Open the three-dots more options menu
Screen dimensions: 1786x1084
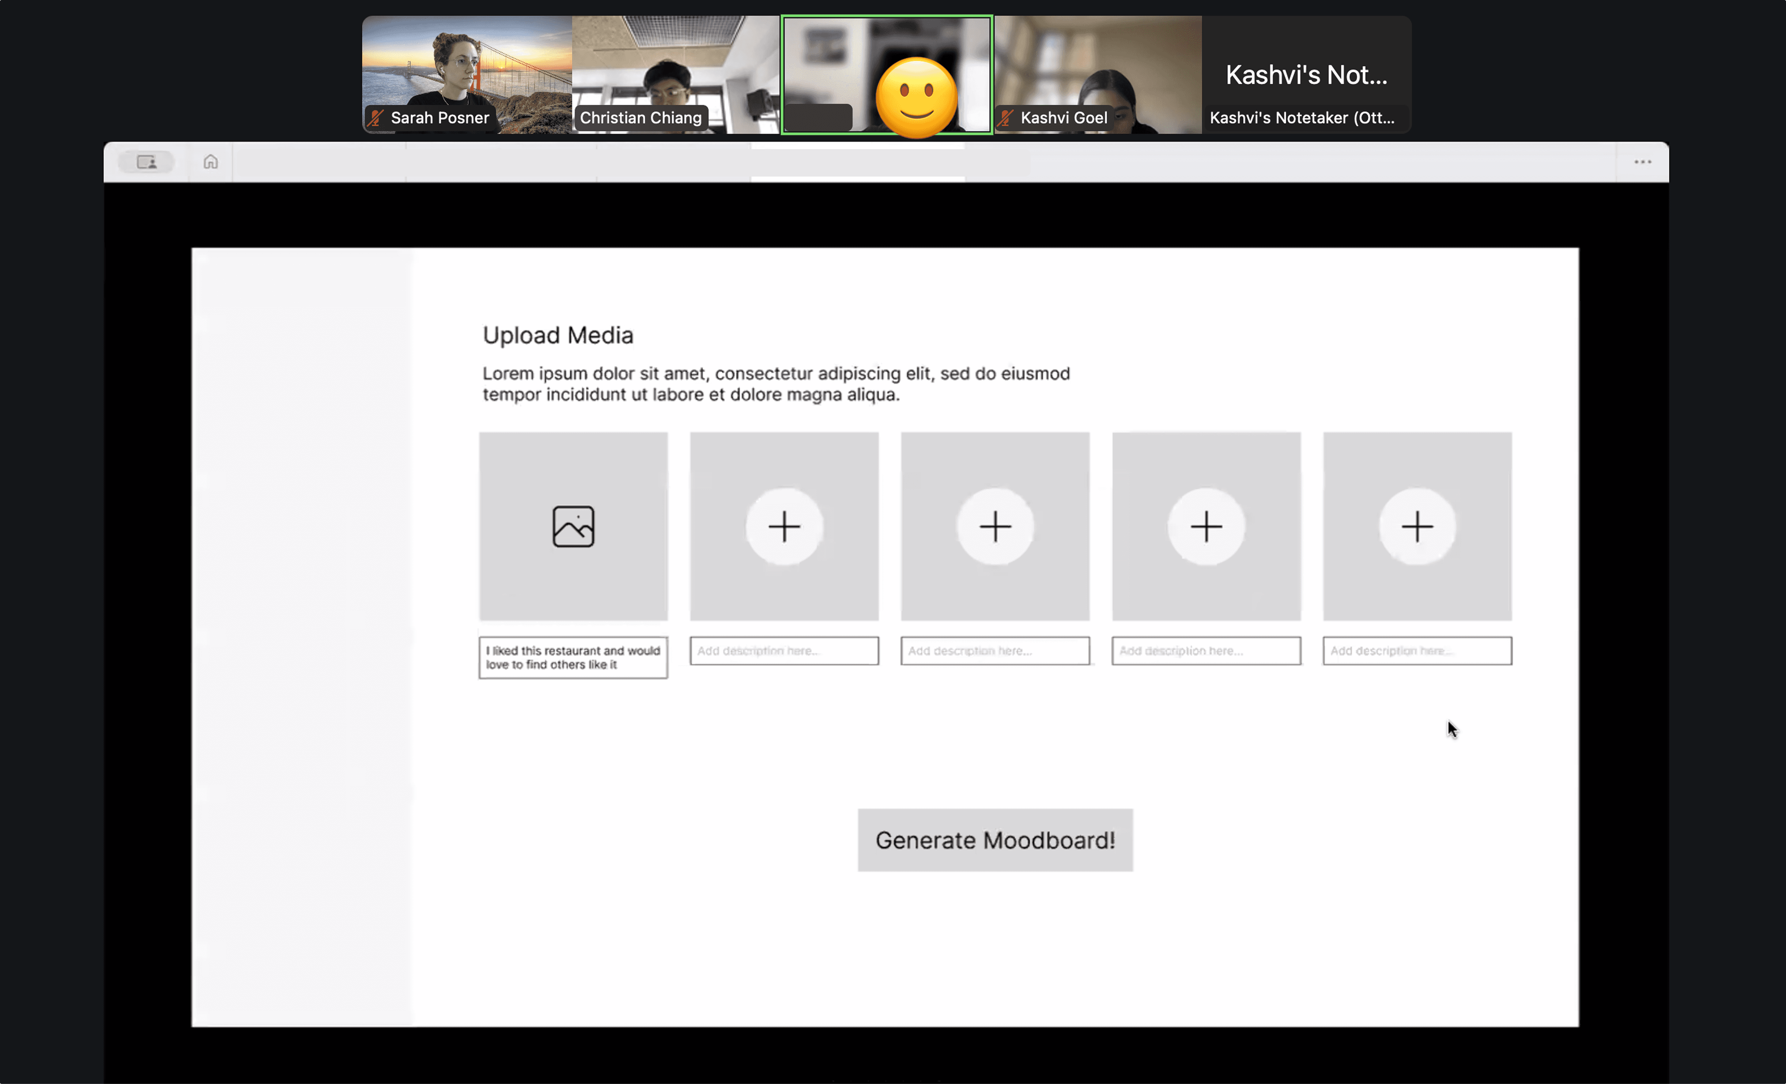[1642, 162]
